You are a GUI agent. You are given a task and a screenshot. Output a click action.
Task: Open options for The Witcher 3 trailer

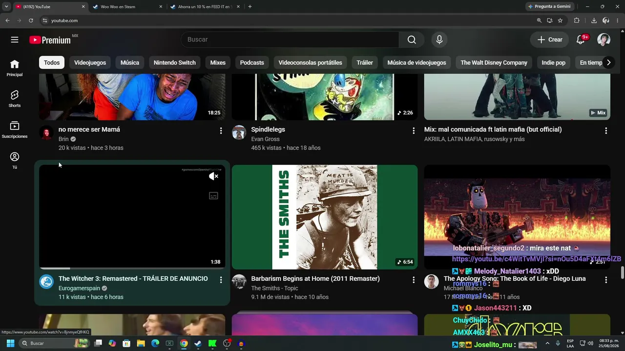[x=221, y=280]
